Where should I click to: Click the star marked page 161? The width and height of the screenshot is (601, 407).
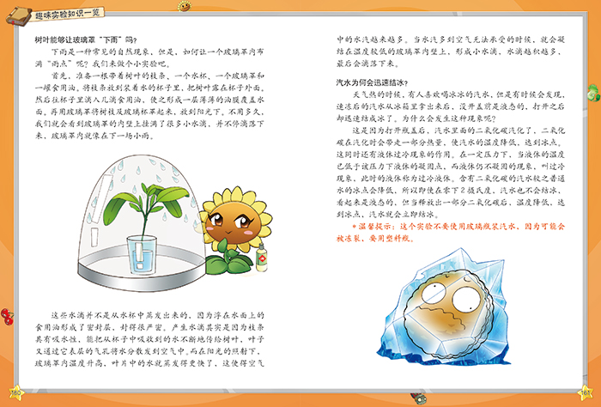tap(585, 392)
